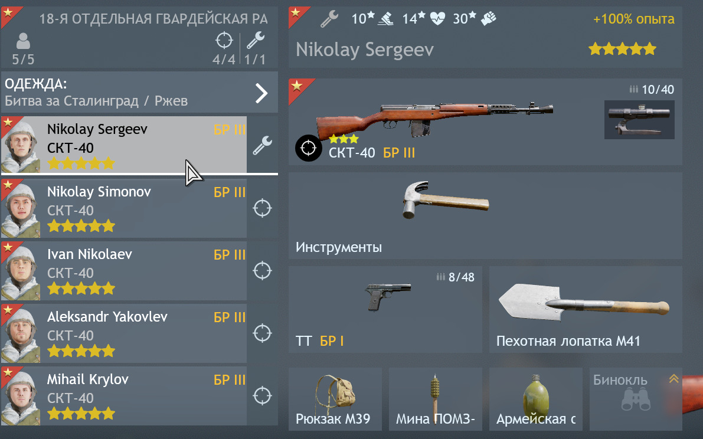Click the crosshair icon next to Ivan Nikolaev
This screenshot has height=439, width=703.
click(x=262, y=271)
